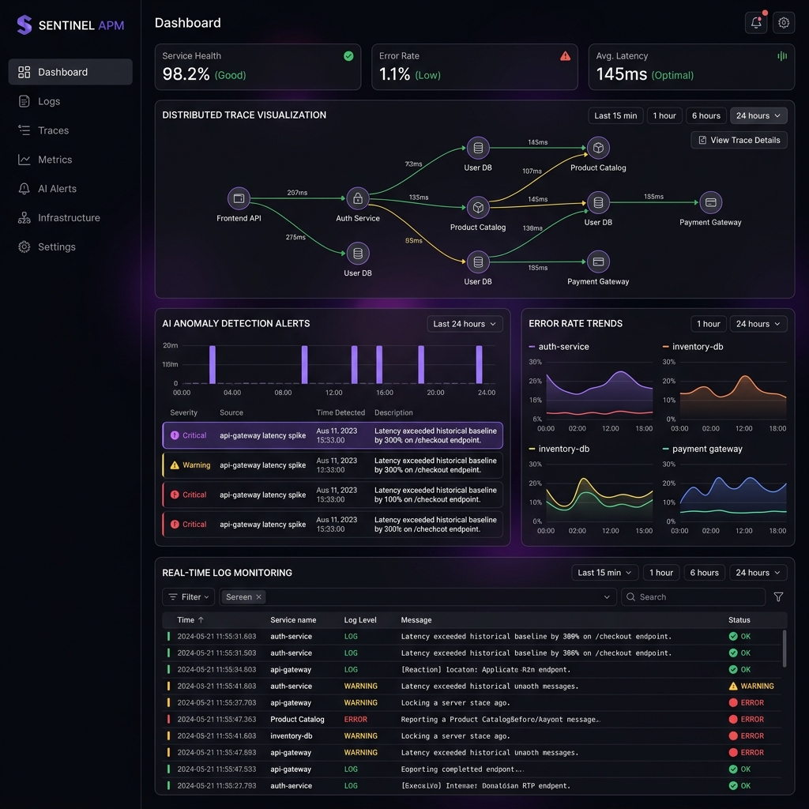The height and width of the screenshot is (809, 809).
Task: Select Last 15 min in trace panel
Action: (615, 115)
